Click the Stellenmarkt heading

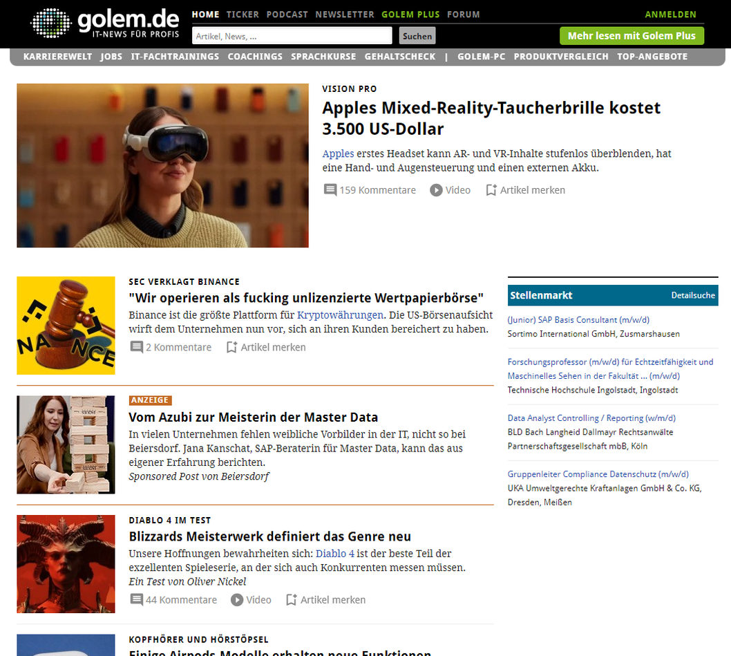point(541,295)
